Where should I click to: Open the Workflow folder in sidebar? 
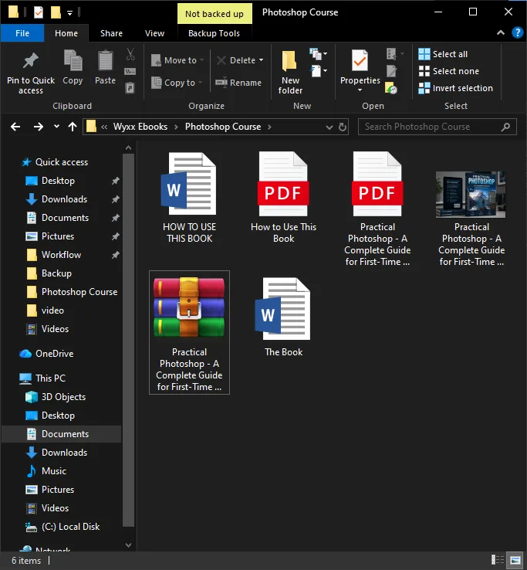pos(61,255)
